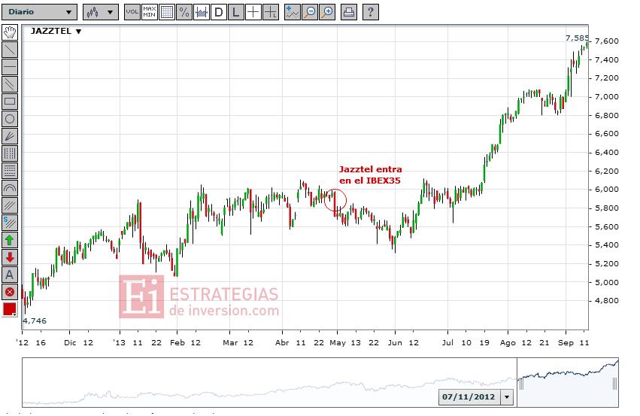640x416 pixels.
Task: Click the 4,746 low price label
Action: point(35,320)
